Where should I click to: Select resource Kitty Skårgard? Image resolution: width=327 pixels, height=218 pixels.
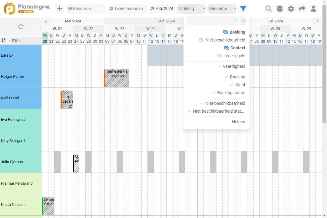pyautogui.click(x=21, y=141)
